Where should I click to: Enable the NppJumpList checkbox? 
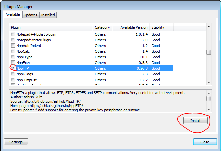[13, 80]
